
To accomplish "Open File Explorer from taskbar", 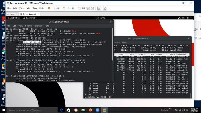I will click(83, 110).
